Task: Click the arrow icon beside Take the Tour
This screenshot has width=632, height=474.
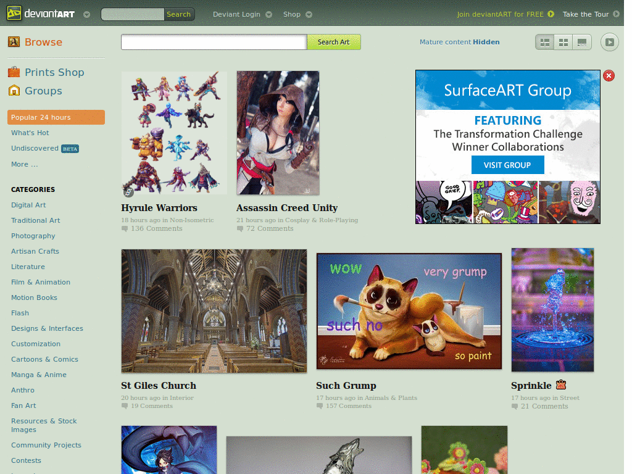Action: (x=616, y=14)
